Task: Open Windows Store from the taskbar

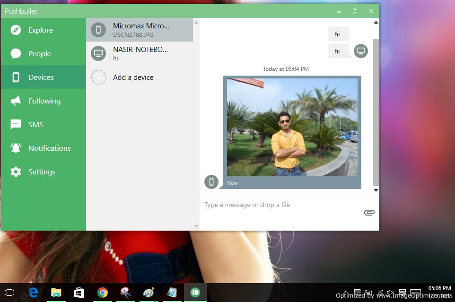Action: tap(79, 293)
